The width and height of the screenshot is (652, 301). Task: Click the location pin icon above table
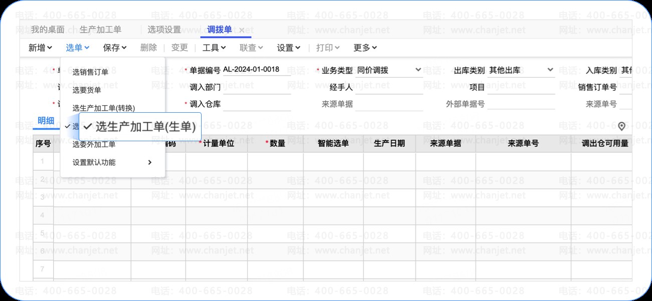click(x=622, y=126)
